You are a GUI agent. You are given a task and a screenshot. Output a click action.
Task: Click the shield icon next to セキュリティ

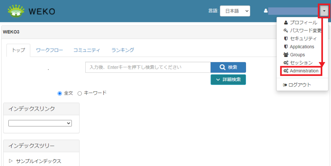coord(285,39)
